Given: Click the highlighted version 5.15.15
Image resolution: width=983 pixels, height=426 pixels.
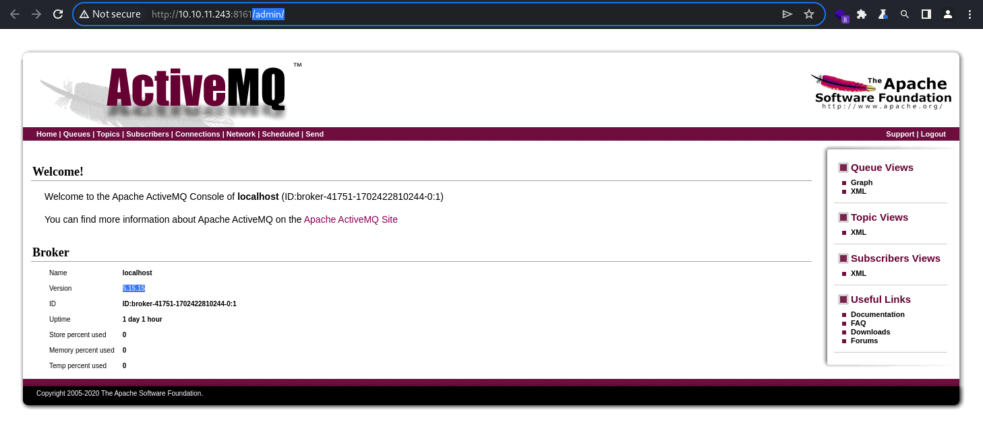Looking at the screenshot, I should (x=133, y=288).
